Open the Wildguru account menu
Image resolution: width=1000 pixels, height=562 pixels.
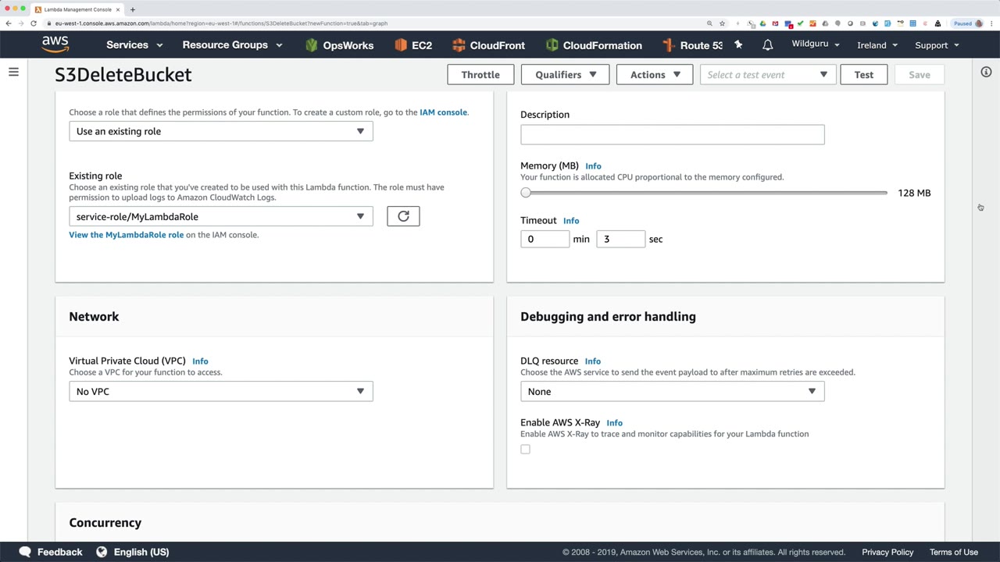coord(816,44)
